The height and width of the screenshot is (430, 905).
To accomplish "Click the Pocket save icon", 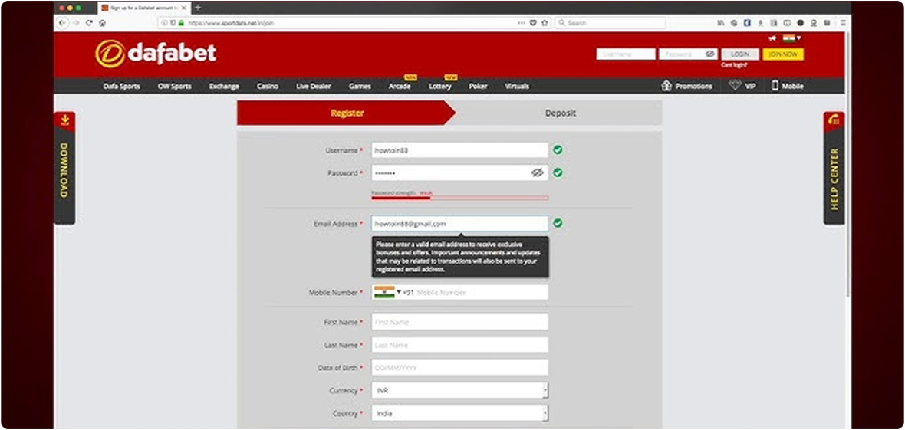I will [533, 23].
